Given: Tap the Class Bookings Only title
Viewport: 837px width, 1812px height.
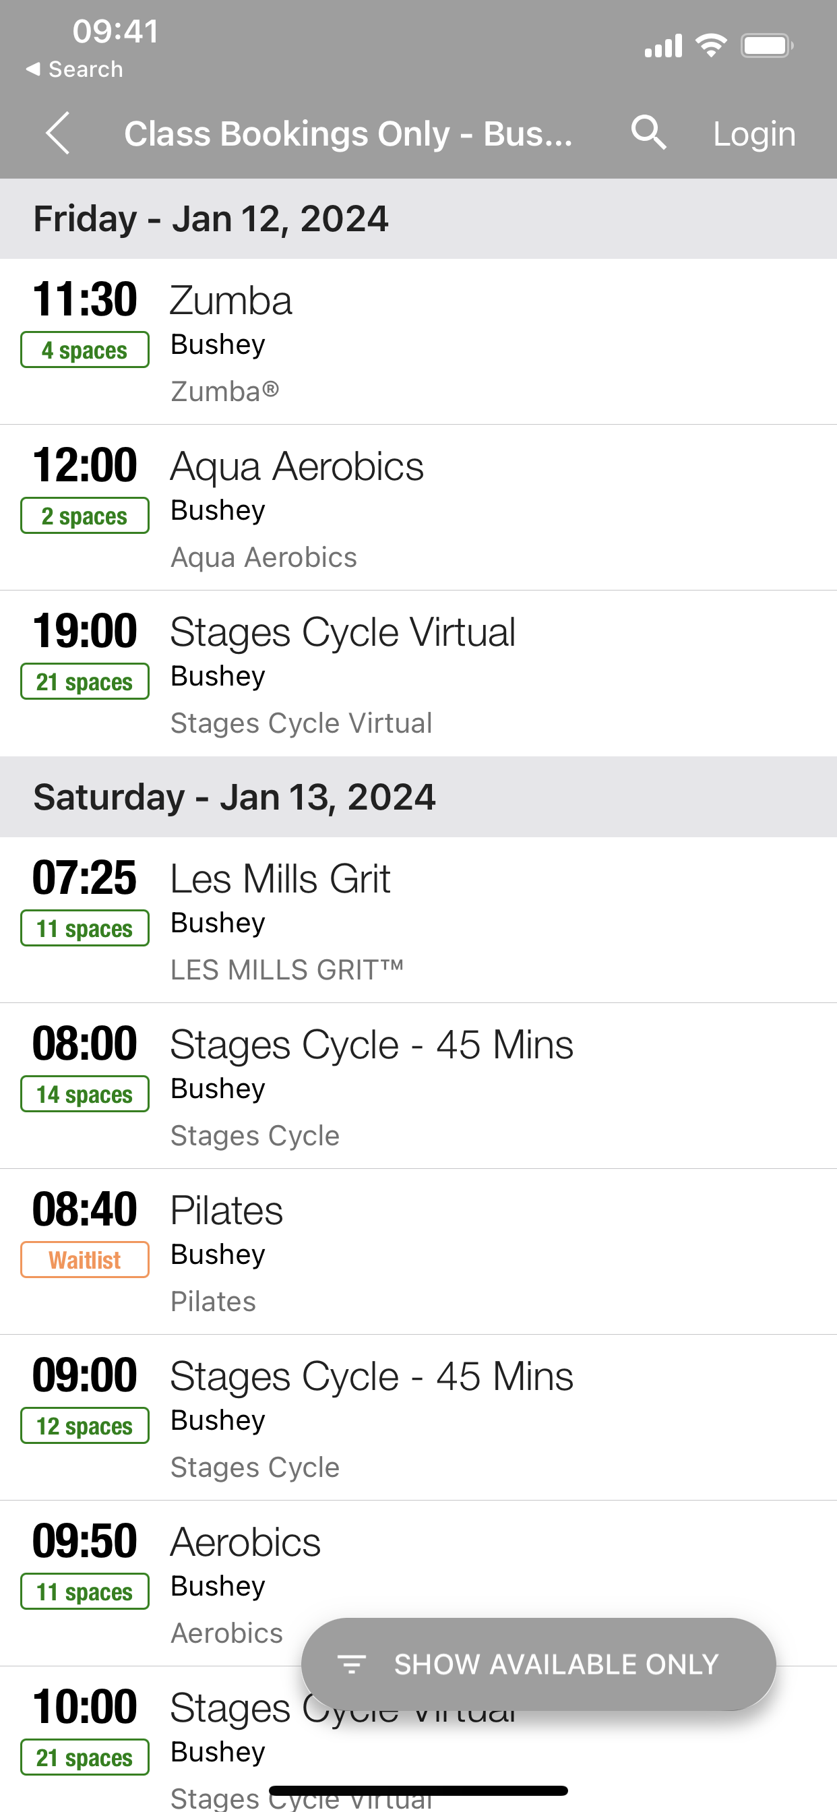Looking at the screenshot, I should click(348, 133).
